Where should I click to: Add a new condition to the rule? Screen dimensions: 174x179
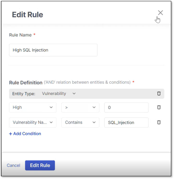coord(25,134)
